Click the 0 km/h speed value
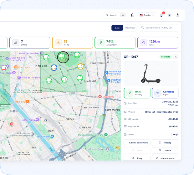 coord(175,134)
